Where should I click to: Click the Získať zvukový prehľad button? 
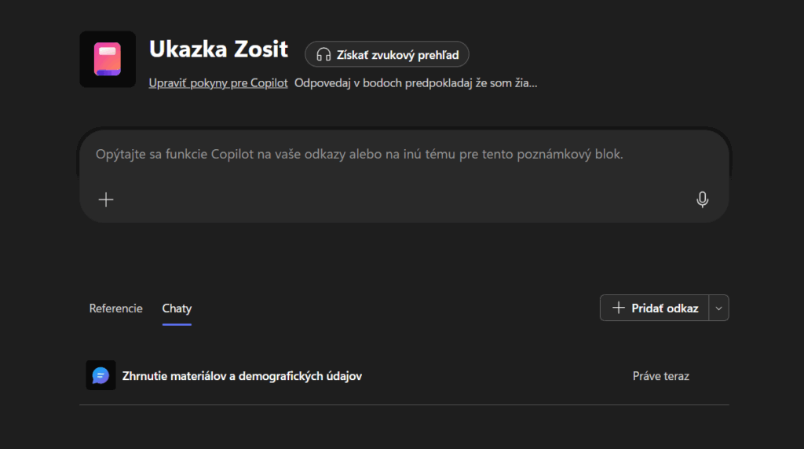[387, 54]
